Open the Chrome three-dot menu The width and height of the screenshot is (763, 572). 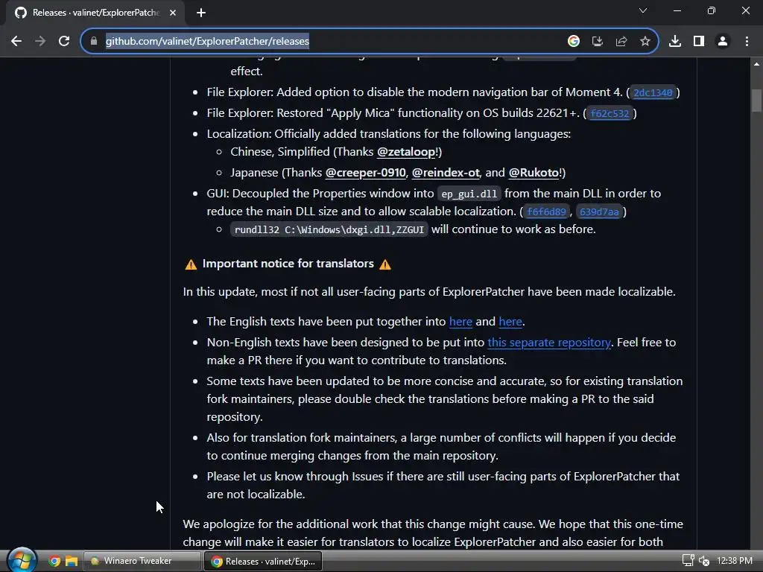747,42
